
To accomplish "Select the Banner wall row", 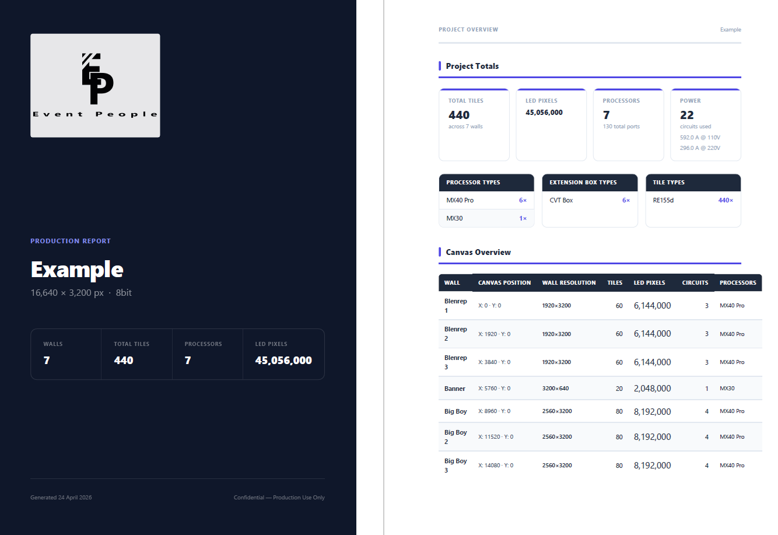I will click(x=600, y=389).
